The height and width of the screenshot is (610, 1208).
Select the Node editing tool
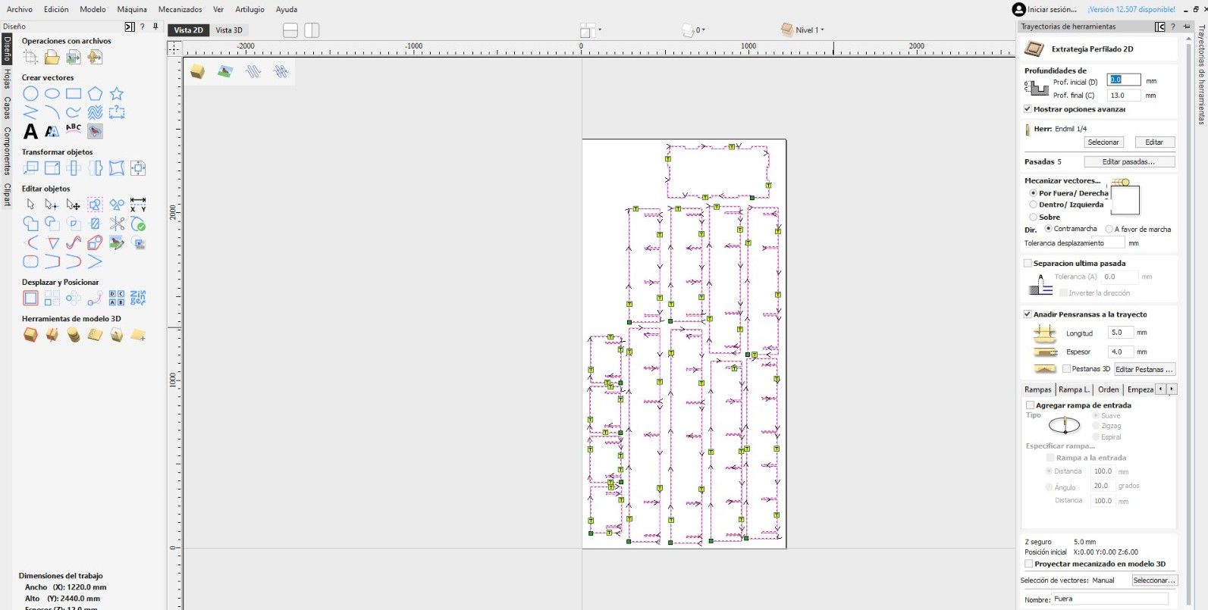pyautogui.click(x=52, y=205)
